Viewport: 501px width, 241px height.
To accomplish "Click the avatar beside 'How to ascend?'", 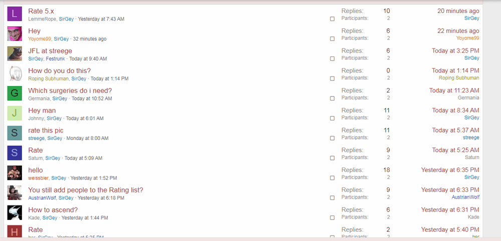I will 15,212.
